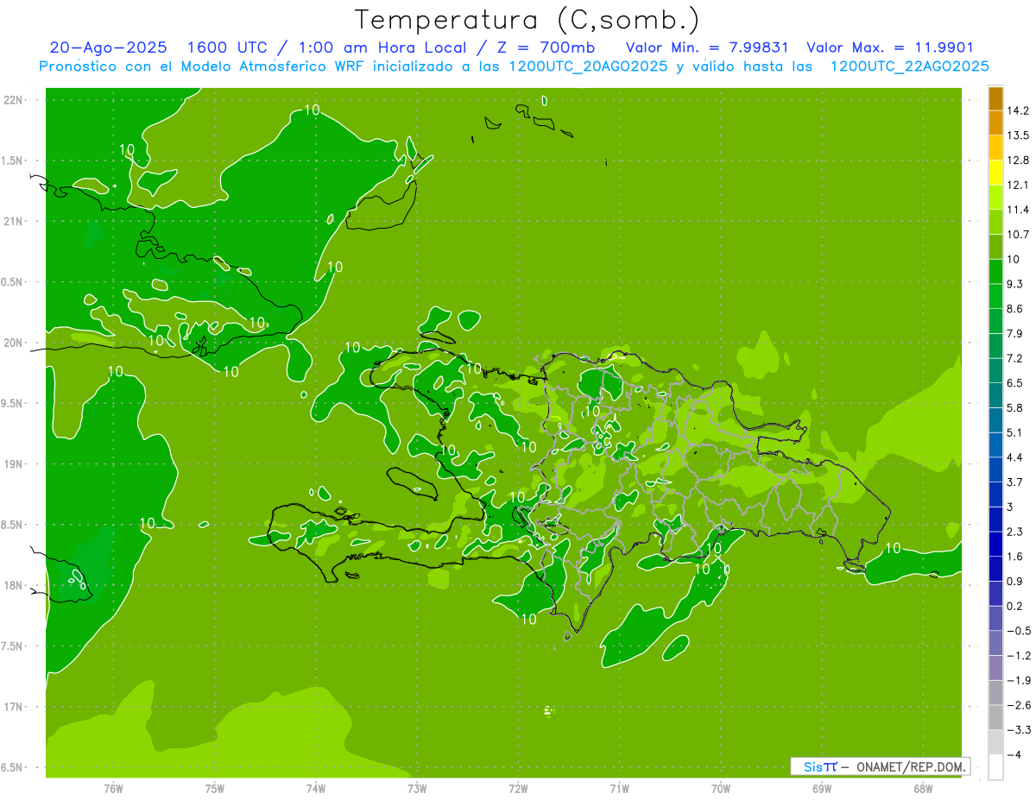
Task: Click the lime swatch between 12.1 and 11.4
Action: tap(995, 198)
